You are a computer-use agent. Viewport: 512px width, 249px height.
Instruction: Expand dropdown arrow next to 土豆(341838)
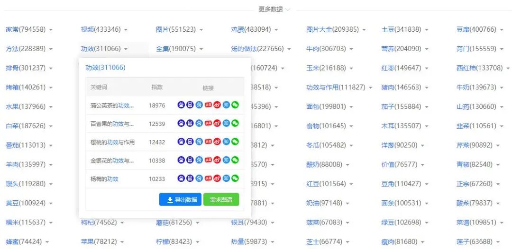pos(427,30)
